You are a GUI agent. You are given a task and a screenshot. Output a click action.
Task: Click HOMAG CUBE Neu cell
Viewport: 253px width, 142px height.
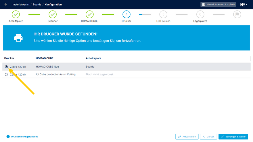pos(47,67)
